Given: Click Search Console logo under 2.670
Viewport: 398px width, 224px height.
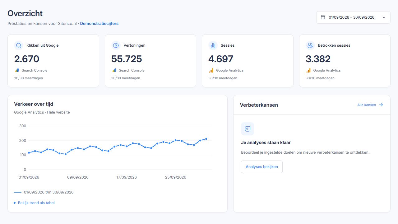Looking at the screenshot, I should 17,70.
